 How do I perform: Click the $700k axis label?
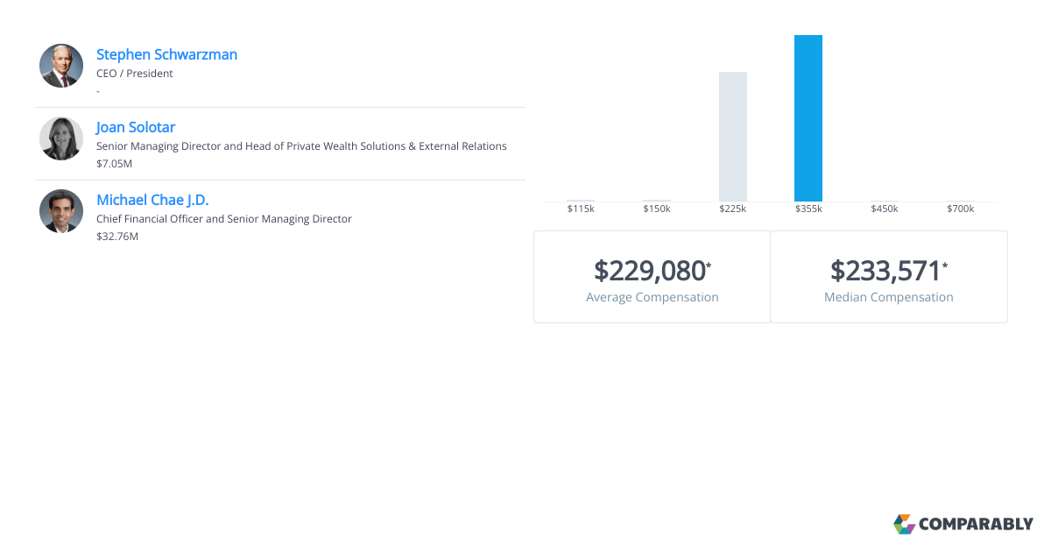coord(961,209)
